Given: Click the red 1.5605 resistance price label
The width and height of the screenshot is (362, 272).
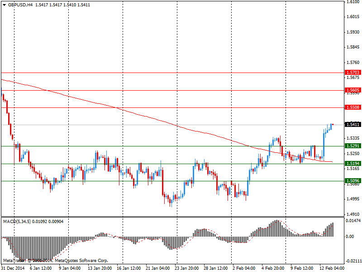Looking at the screenshot, I should 353,90.
